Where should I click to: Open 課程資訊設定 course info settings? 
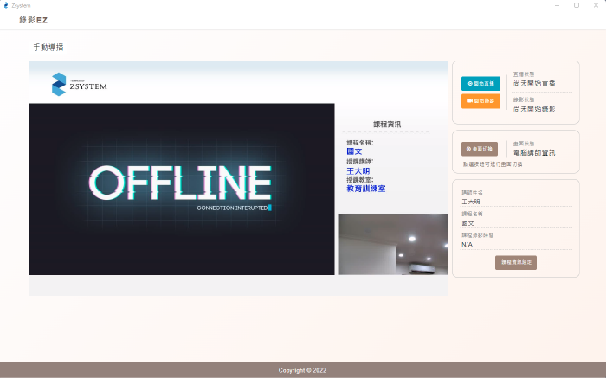[x=516, y=262]
